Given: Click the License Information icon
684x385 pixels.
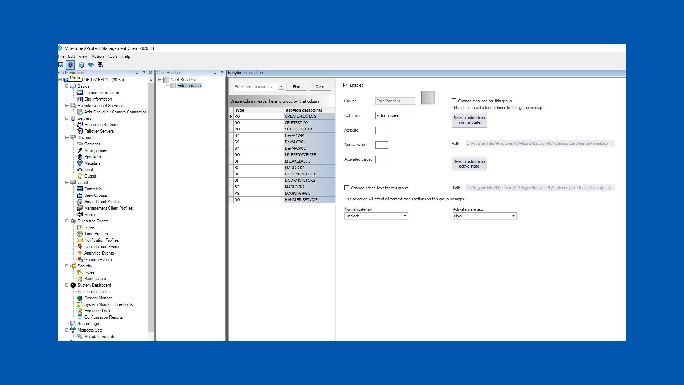Looking at the screenshot, I should pos(80,93).
